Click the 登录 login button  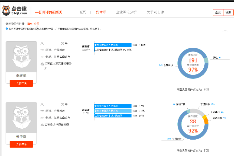pyautogui.click(x=218, y=12)
